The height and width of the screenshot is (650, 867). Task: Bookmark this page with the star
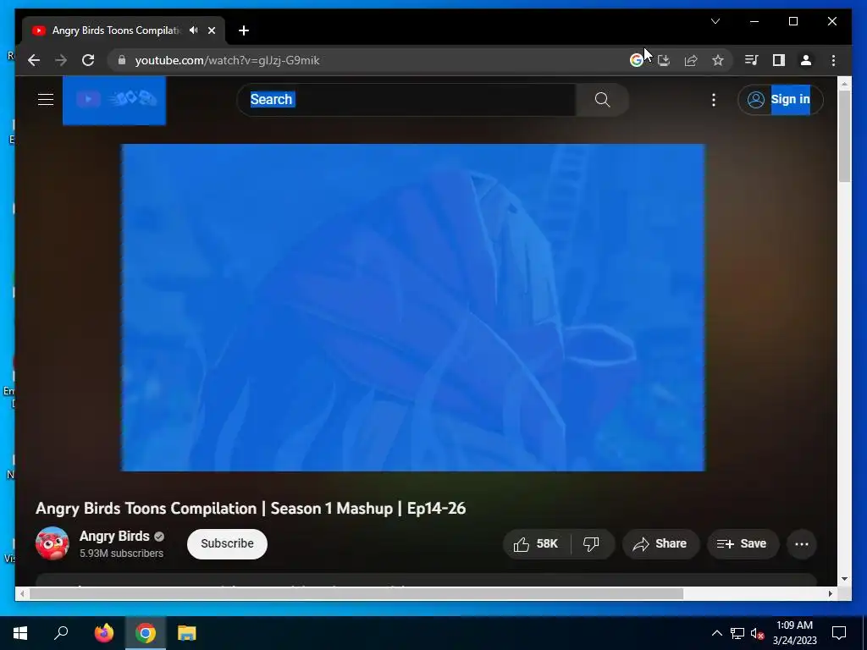[x=718, y=60]
